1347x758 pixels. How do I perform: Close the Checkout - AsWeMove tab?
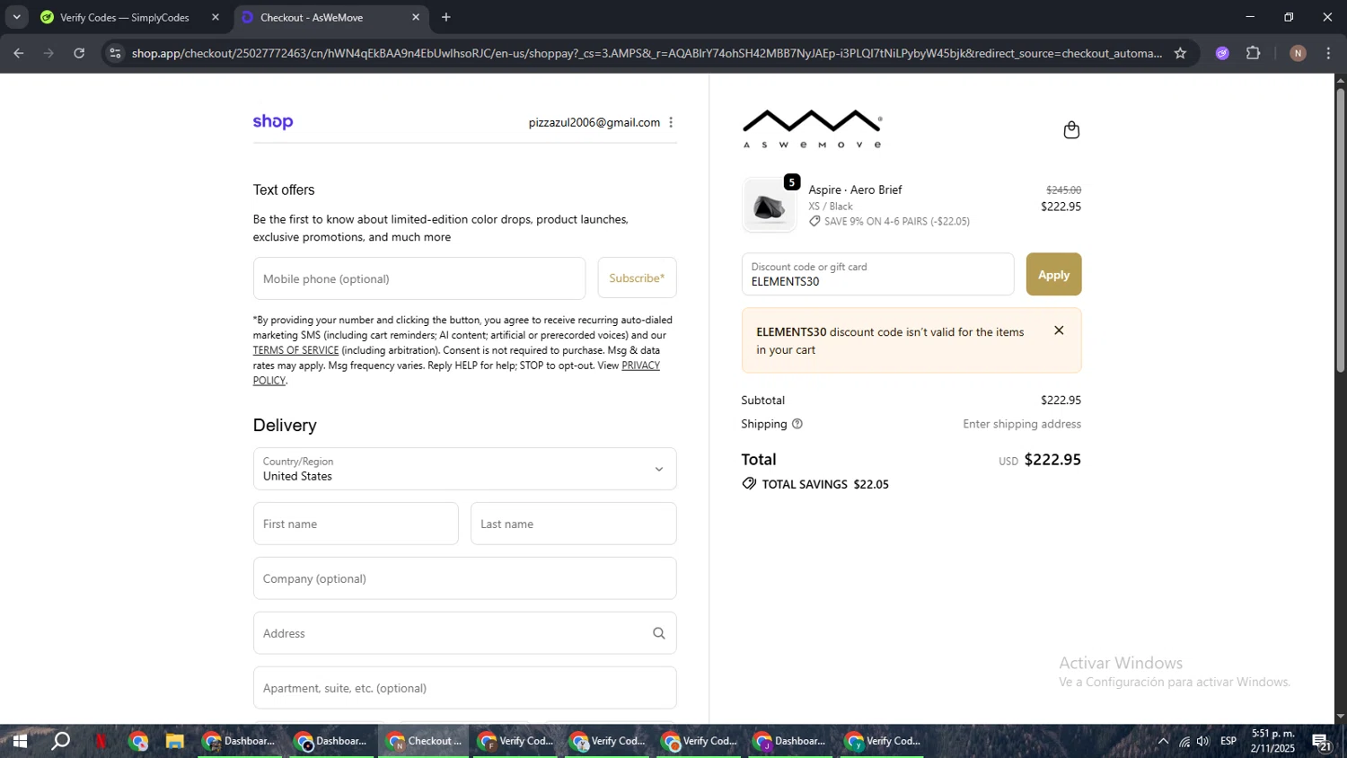coord(416,17)
